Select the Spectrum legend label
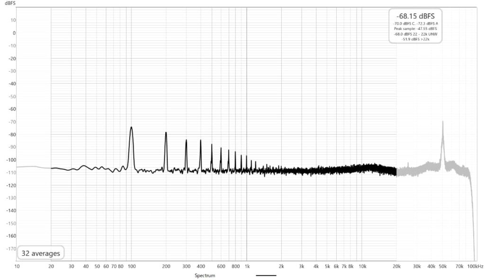Screen dimensions: 485x280 tap(205, 275)
